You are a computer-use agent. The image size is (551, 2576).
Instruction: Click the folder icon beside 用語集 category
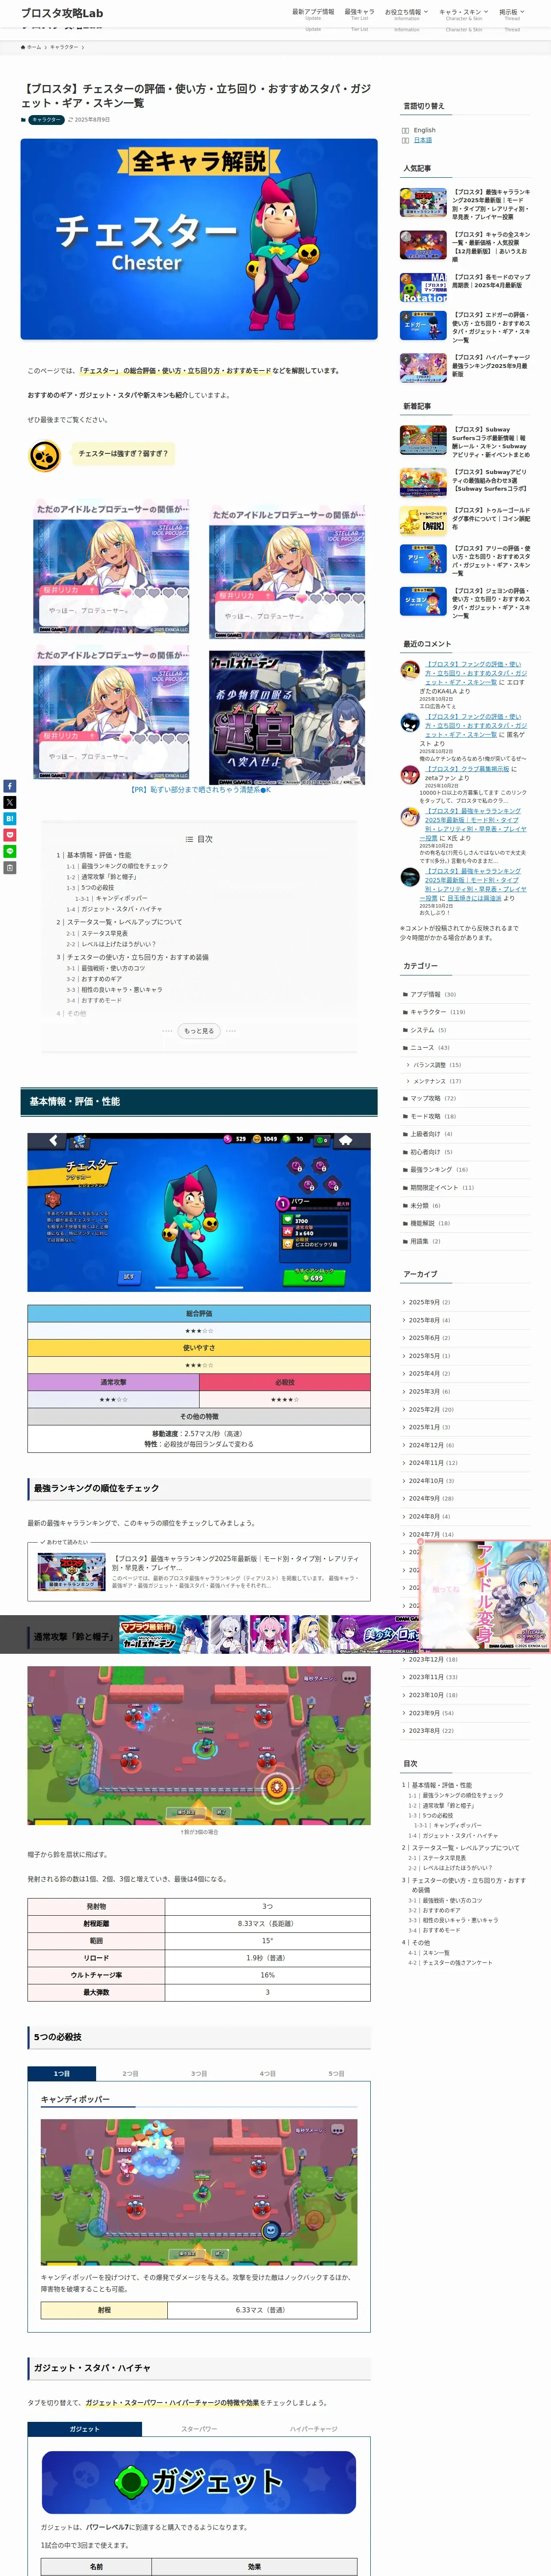(x=405, y=1241)
